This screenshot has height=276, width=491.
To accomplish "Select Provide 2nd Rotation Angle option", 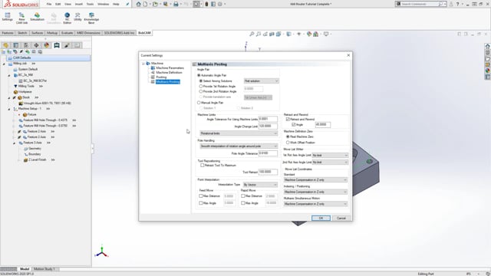I will point(201,91).
